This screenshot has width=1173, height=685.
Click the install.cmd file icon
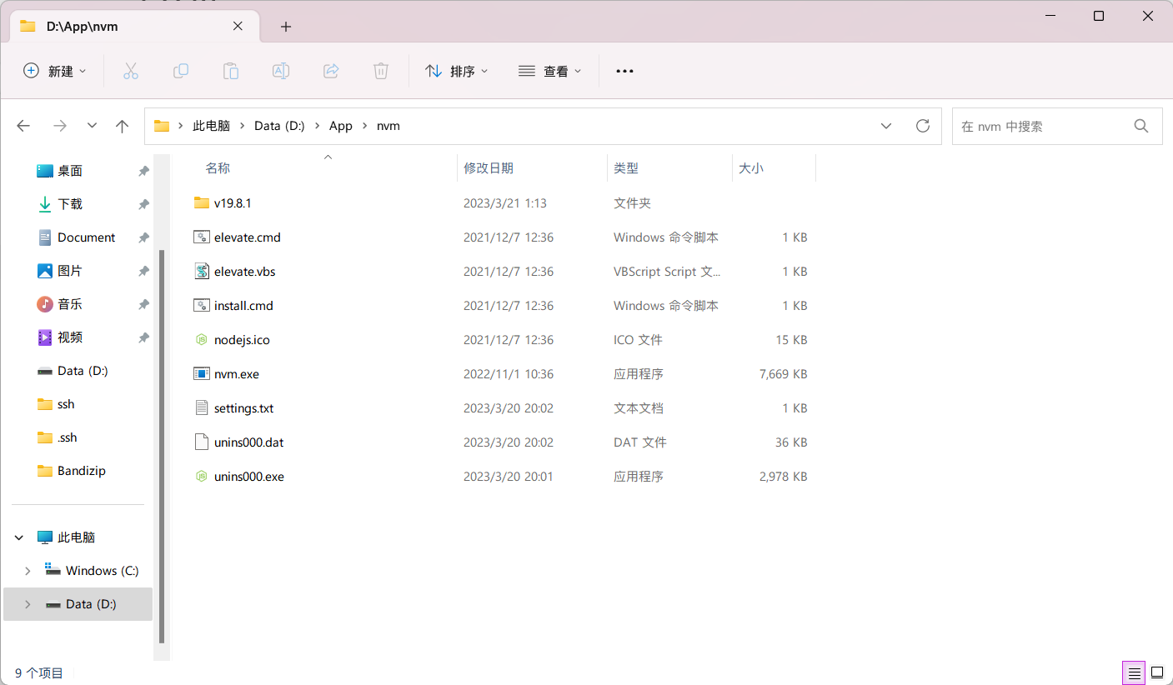tap(201, 305)
